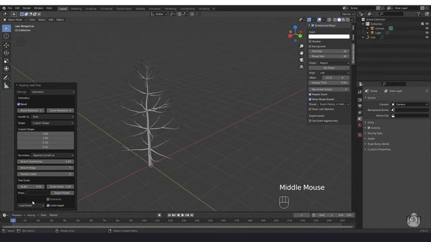Select the Annotate tool

(x=6, y=78)
